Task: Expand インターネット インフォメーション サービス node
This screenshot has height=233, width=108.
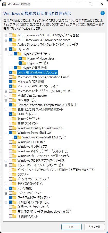Action: point(6,165)
